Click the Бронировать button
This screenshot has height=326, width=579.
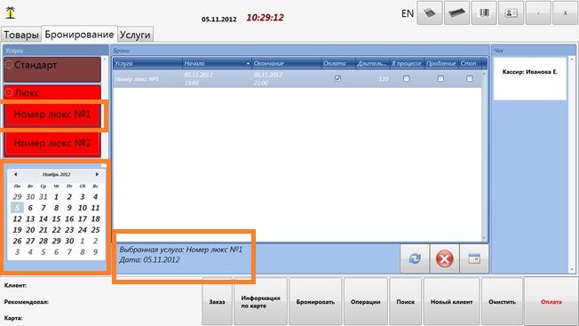(x=315, y=302)
